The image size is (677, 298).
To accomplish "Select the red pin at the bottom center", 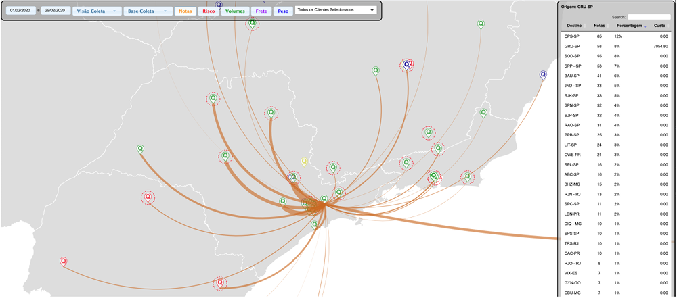I will (x=219, y=283).
